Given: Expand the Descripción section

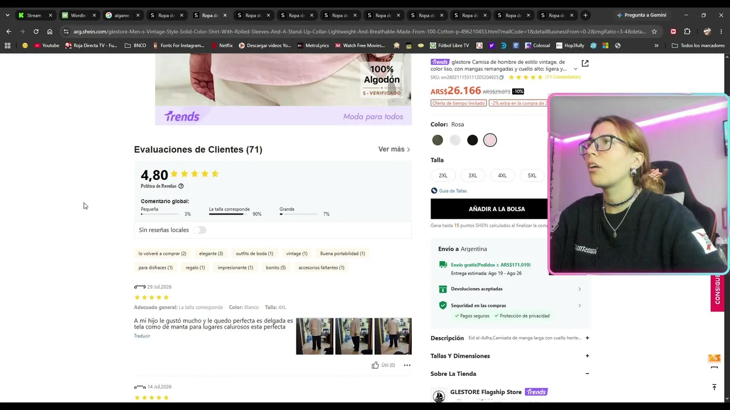Looking at the screenshot, I should tap(587, 338).
